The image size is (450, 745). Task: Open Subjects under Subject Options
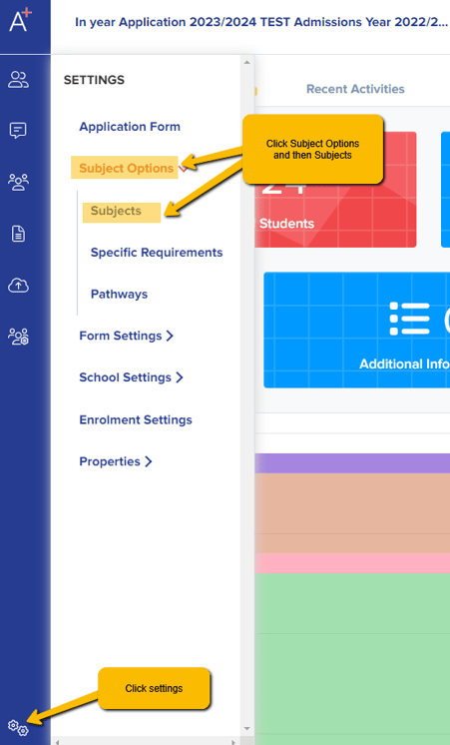(116, 211)
